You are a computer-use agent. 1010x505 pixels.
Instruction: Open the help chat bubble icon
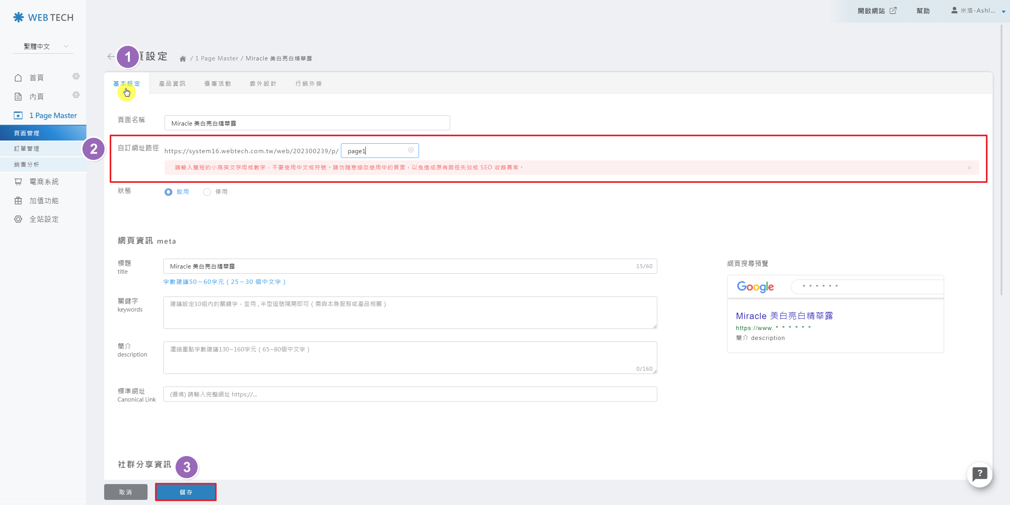979,474
